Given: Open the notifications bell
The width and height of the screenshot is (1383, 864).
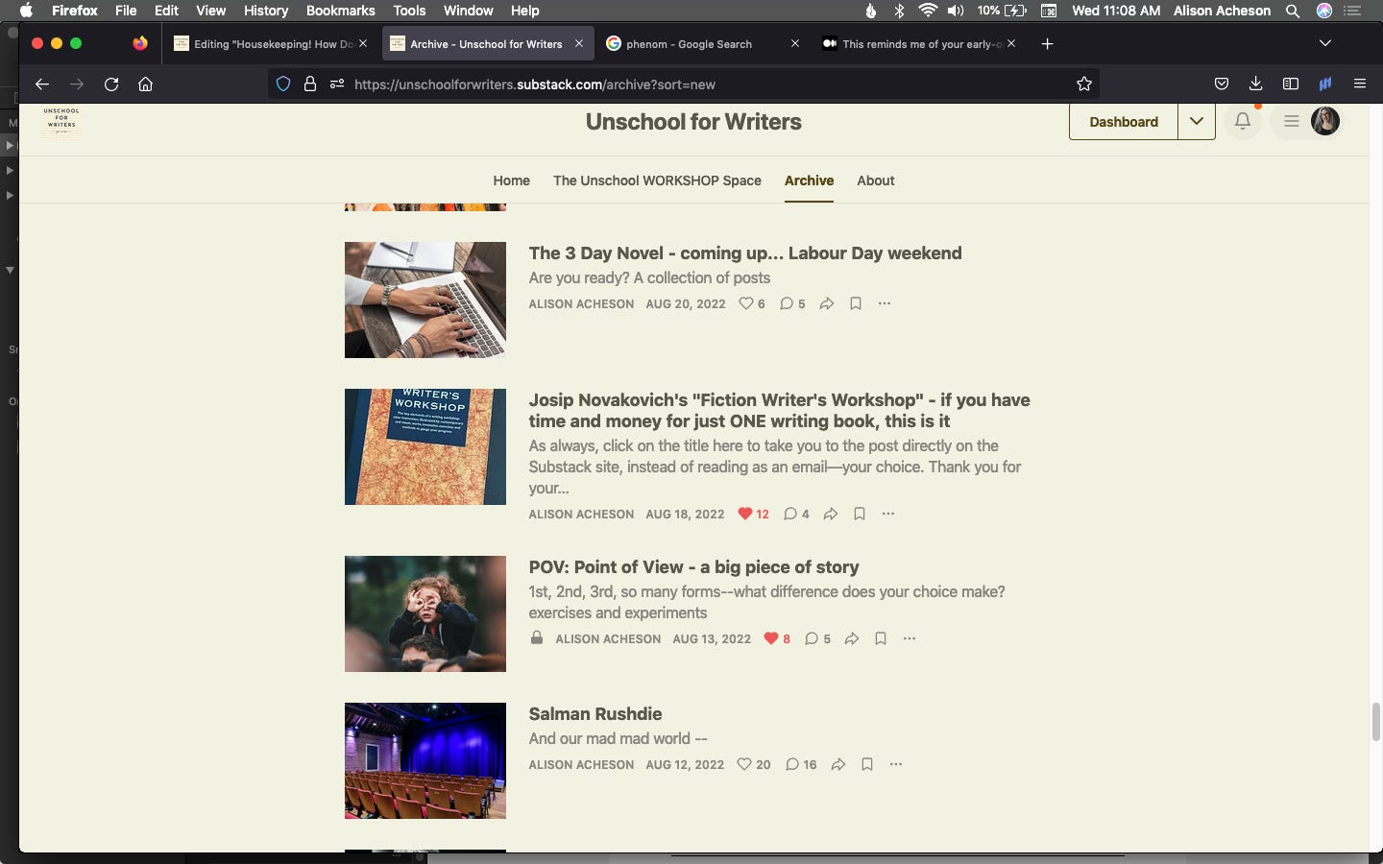Looking at the screenshot, I should click(x=1243, y=122).
